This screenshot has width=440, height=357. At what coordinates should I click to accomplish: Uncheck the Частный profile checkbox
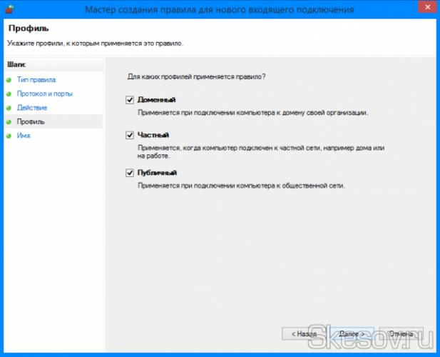pyautogui.click(x=130, y=135)
